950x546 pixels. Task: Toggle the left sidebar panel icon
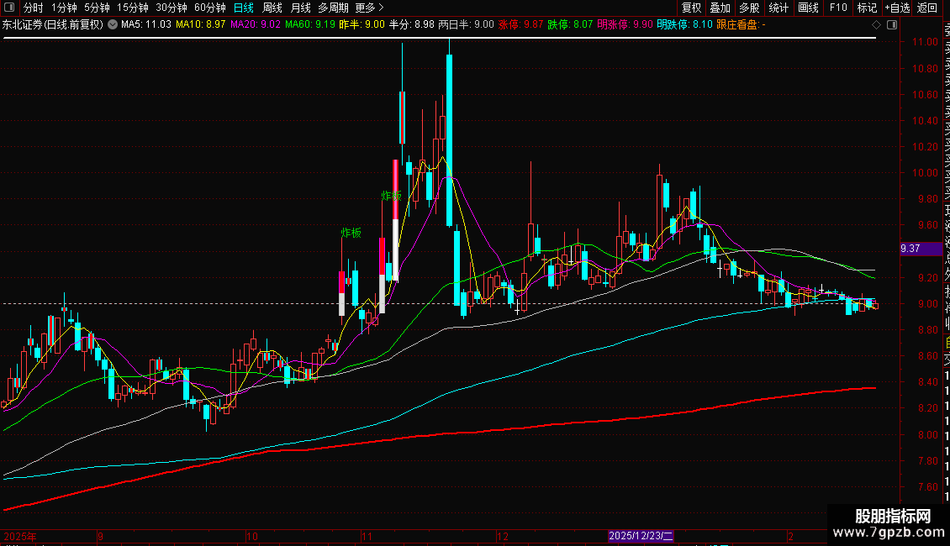click(x=9, y=8)
